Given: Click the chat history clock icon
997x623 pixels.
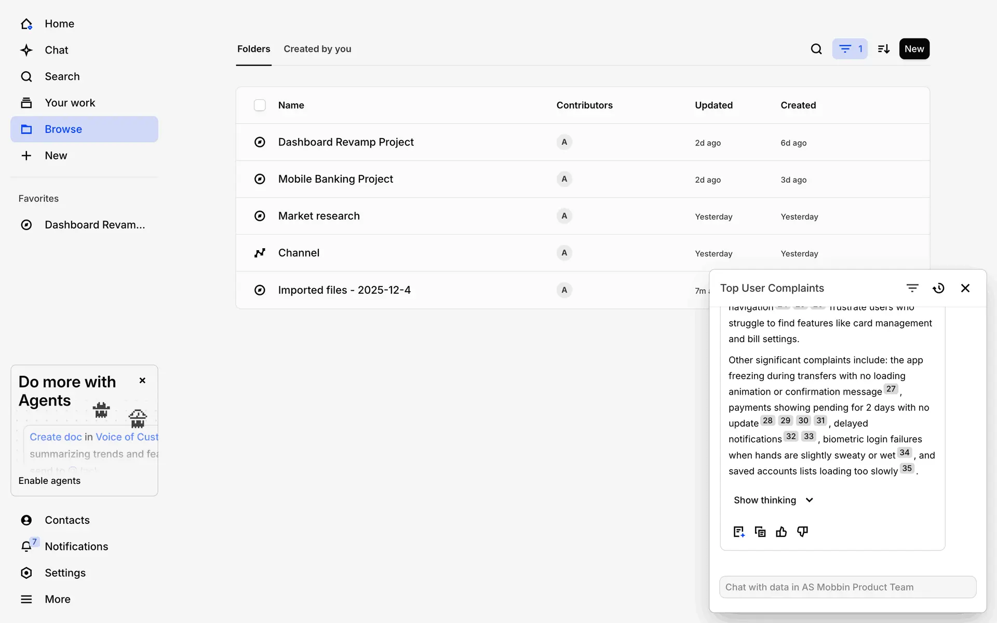Looking at the screenshot, I should pos(938,288).
